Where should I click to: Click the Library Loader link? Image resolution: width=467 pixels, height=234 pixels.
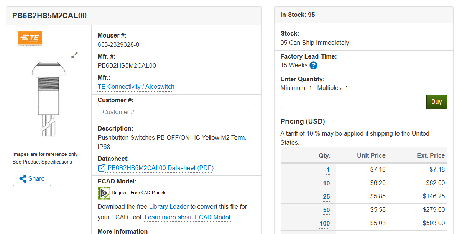pos(169,207)
